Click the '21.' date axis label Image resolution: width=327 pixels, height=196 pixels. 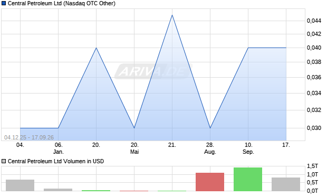click(172, 145)
